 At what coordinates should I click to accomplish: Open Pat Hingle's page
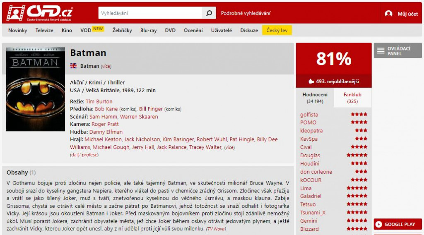(242, 139)
